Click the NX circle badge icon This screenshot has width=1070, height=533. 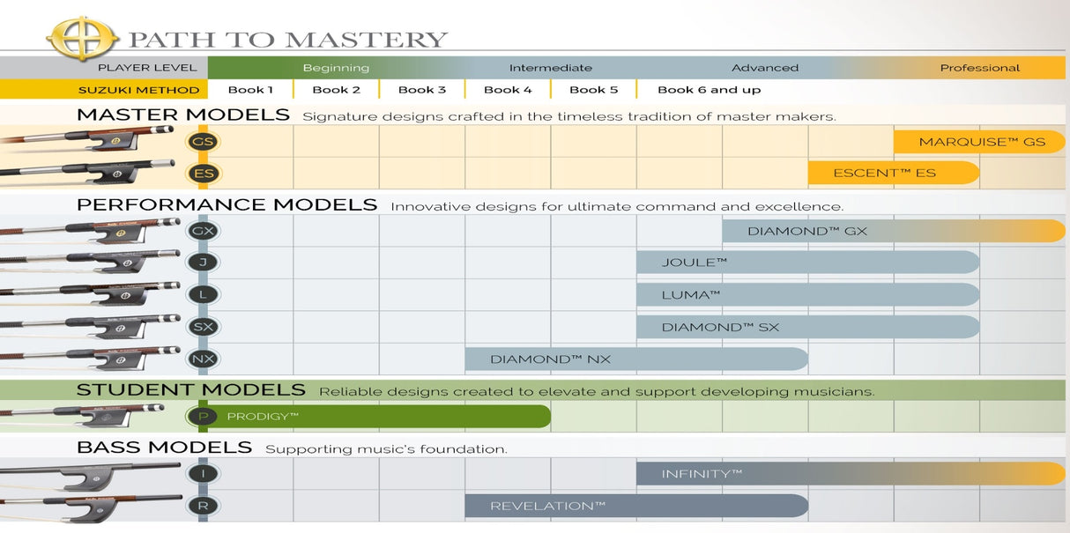click(x=204, y=359)
